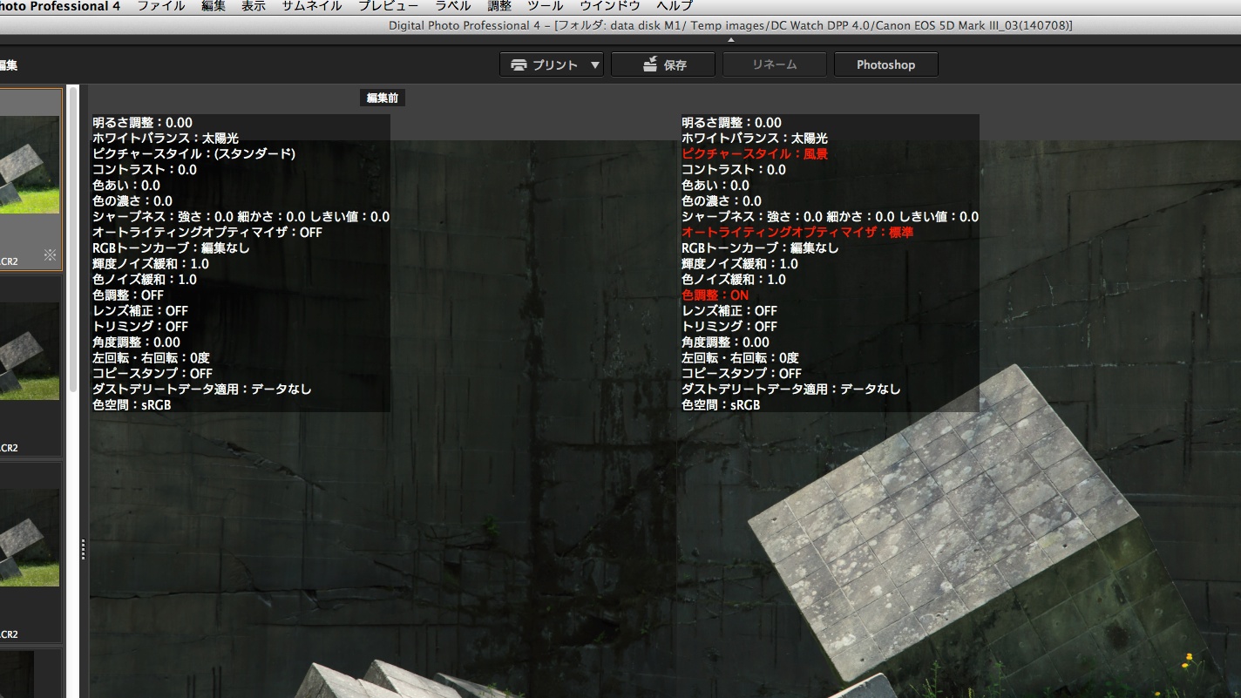This screenshot has width=1241, height=698.
Task: Open the ファイル menu
Action: 161,6
